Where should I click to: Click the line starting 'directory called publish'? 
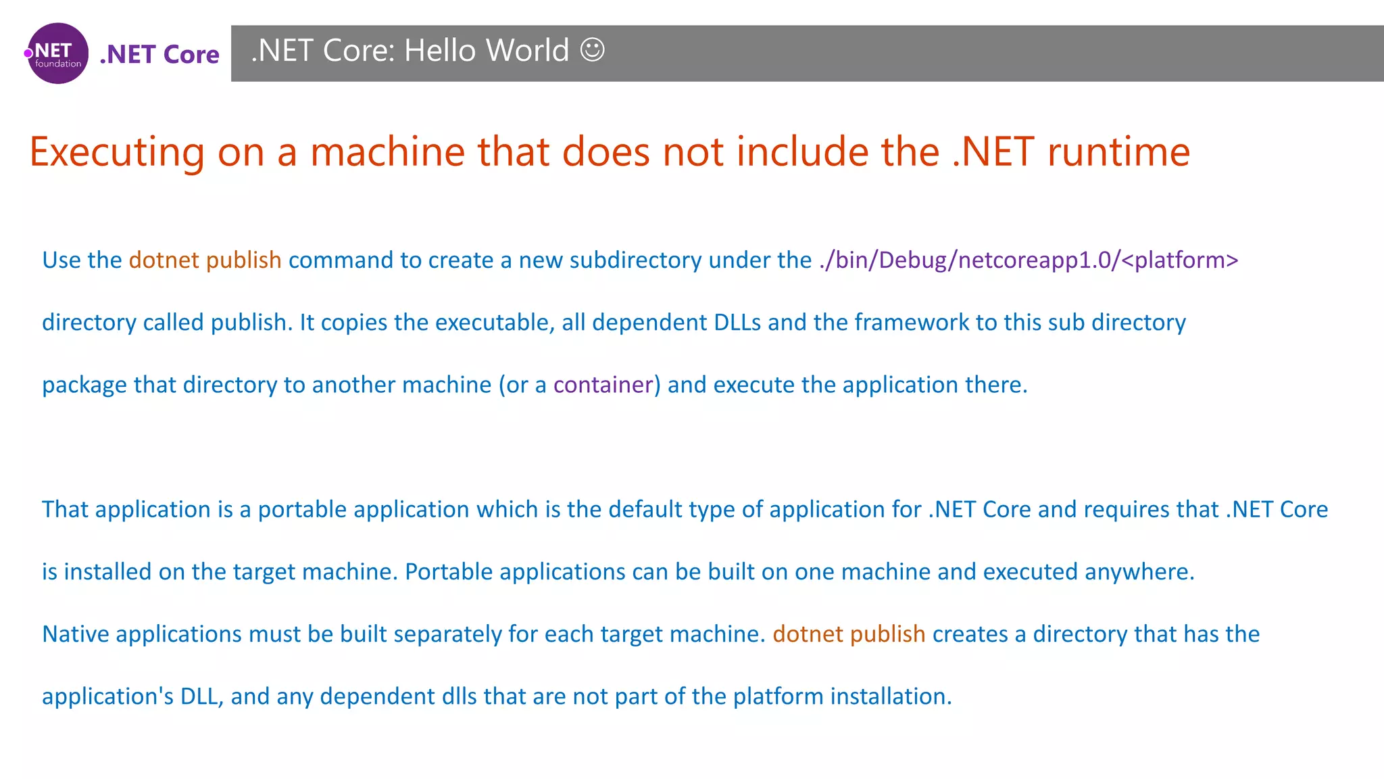coord(613,323)
